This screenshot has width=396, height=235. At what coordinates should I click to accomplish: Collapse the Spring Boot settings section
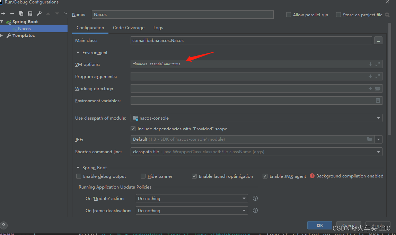[x=78, y=167]
